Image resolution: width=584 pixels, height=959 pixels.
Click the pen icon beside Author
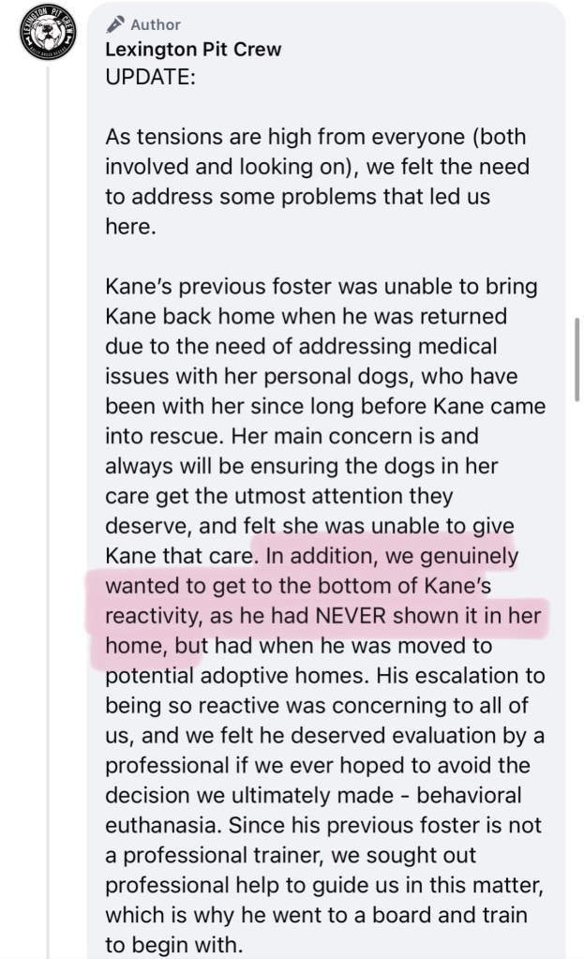(114, 24)
